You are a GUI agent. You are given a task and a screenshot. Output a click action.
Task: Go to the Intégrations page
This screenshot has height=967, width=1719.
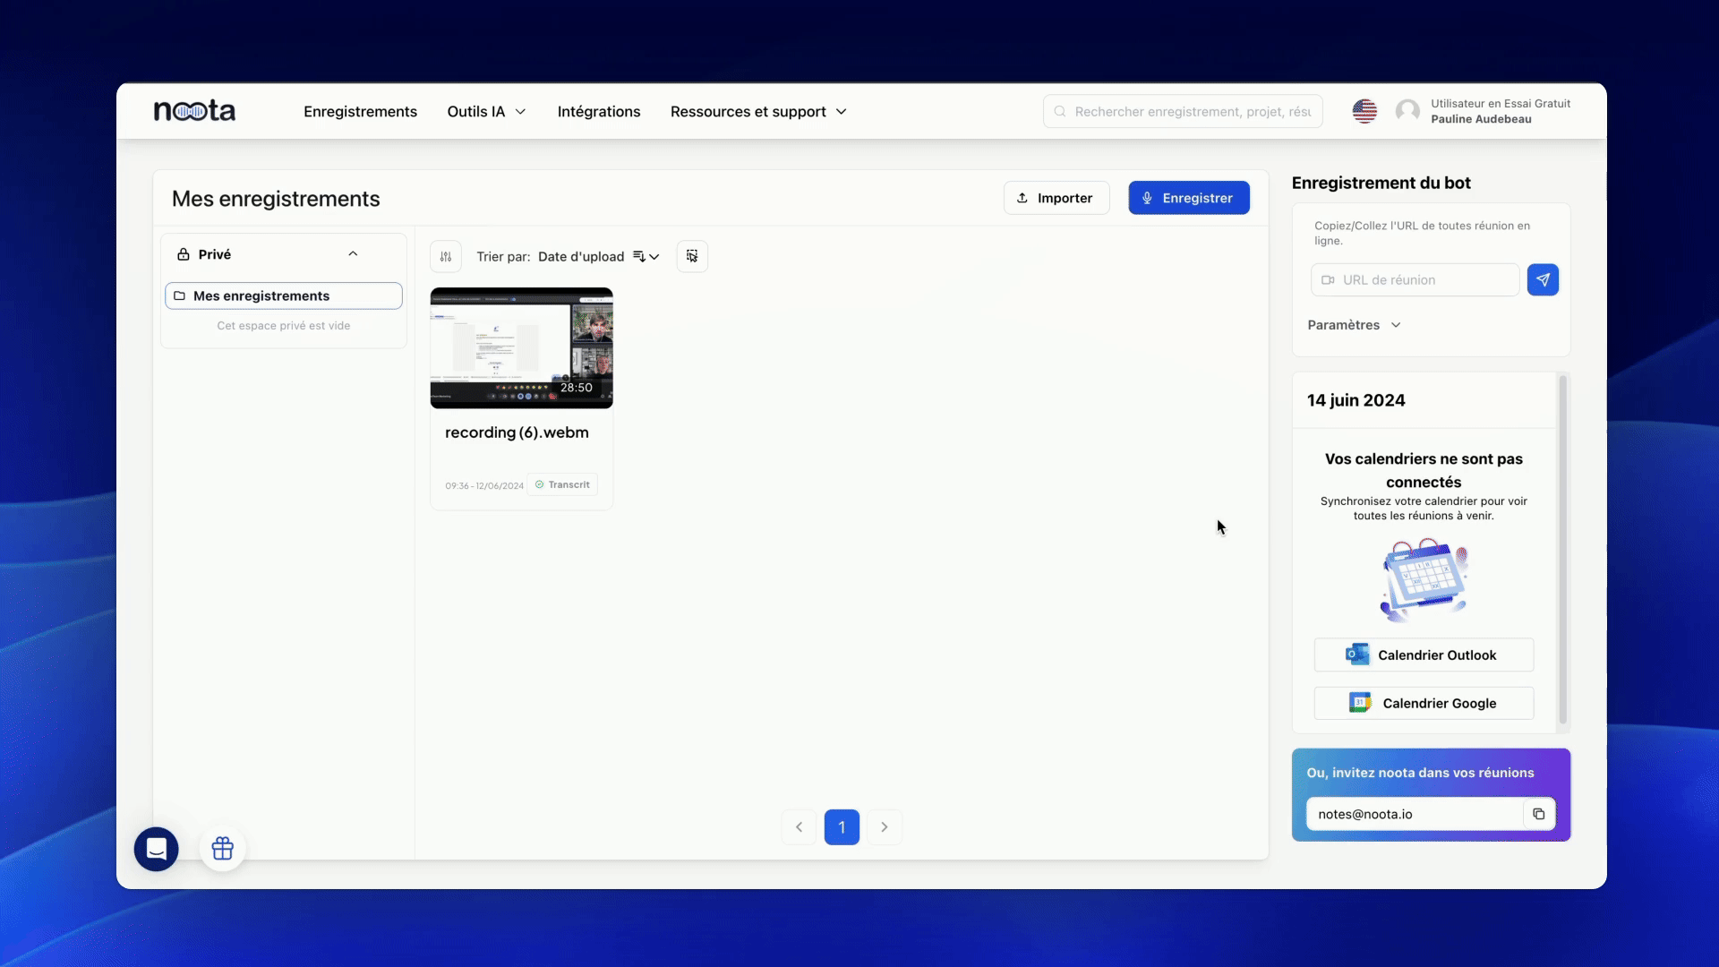pyautogui.click(x=598, y=112)
